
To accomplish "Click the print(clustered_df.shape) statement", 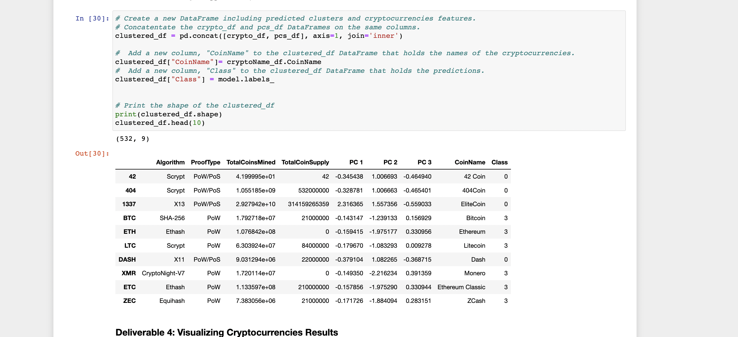I will [169, 114].
